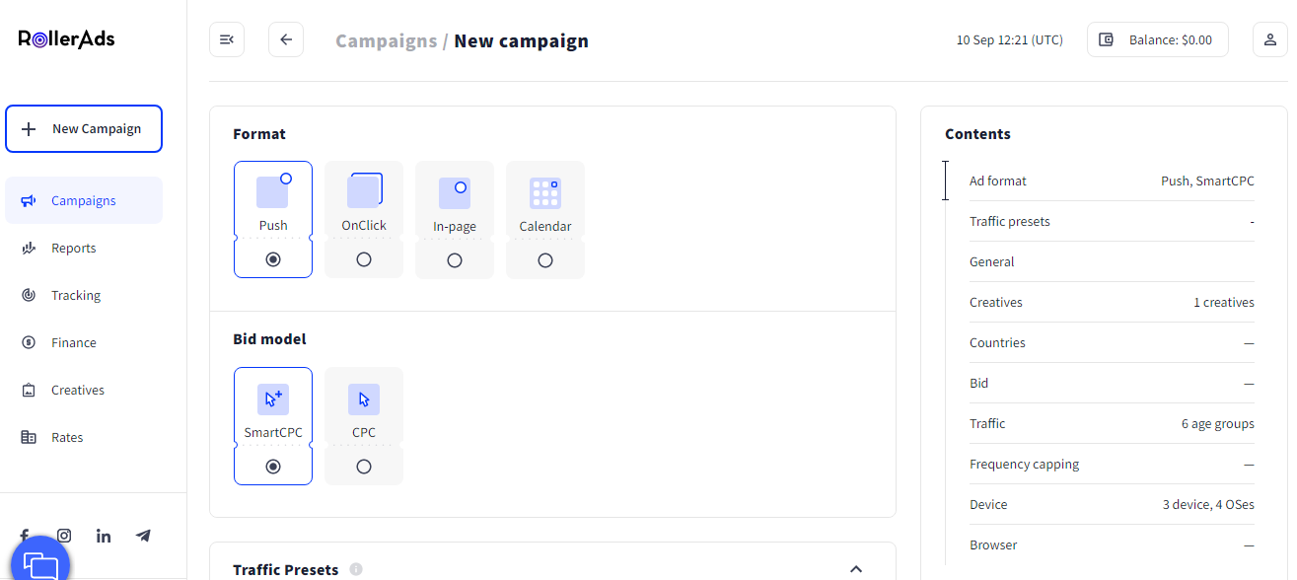Viewport: 1297px width, 580px height.
Task: Collapse the sidebar menu icon
Action: pos(227,39)
